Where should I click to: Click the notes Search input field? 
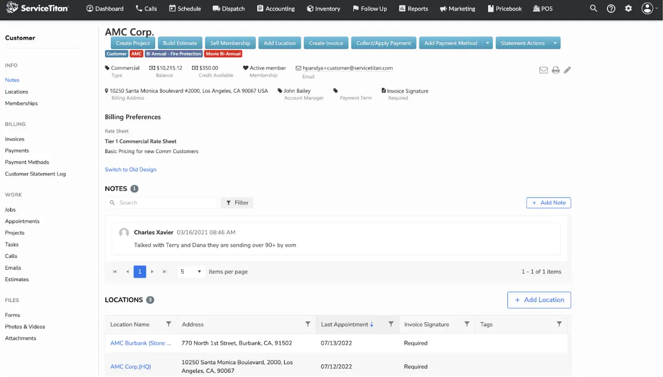tap(161, 203)
